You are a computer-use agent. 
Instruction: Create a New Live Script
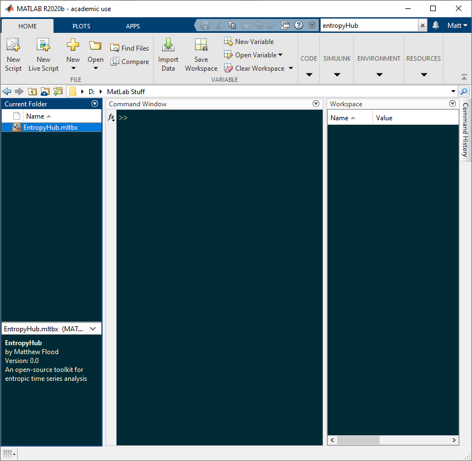43,55
